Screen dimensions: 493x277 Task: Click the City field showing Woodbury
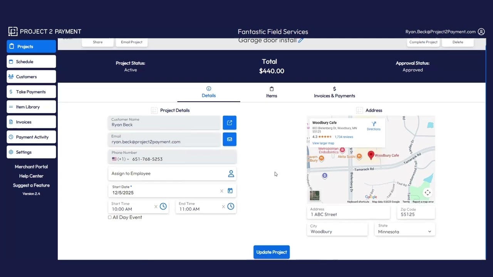coord(337,230)
